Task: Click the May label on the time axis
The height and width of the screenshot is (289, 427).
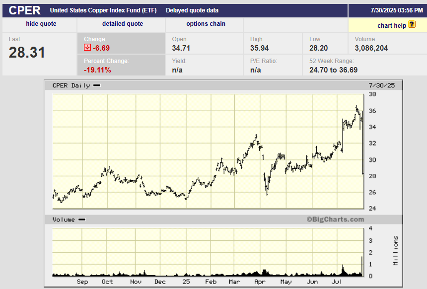Action: pyautogui.click(x=286, y=282)
